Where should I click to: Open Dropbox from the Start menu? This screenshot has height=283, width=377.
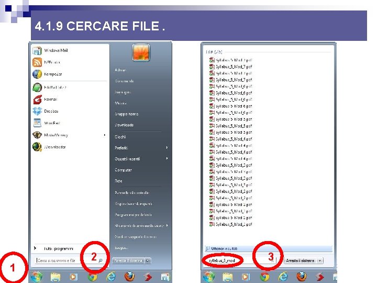pyautogui.click(x=46, y=111)
